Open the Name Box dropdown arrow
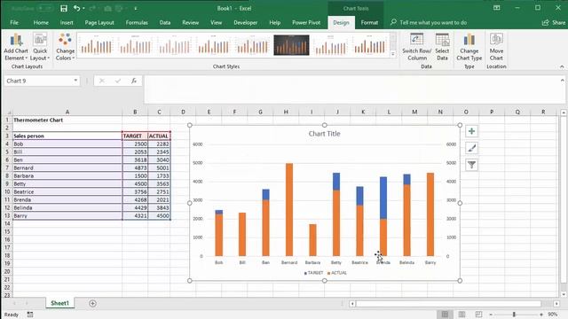Viewport: 568px width, 319px height. coord(75,81)
